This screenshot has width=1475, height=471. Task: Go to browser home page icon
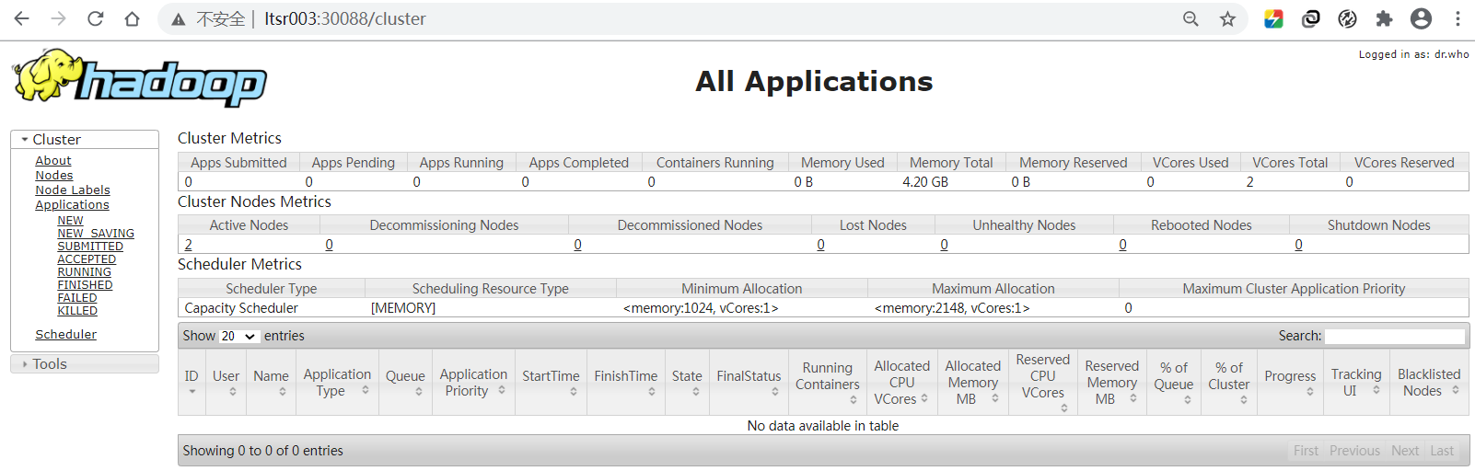(133, 18)
